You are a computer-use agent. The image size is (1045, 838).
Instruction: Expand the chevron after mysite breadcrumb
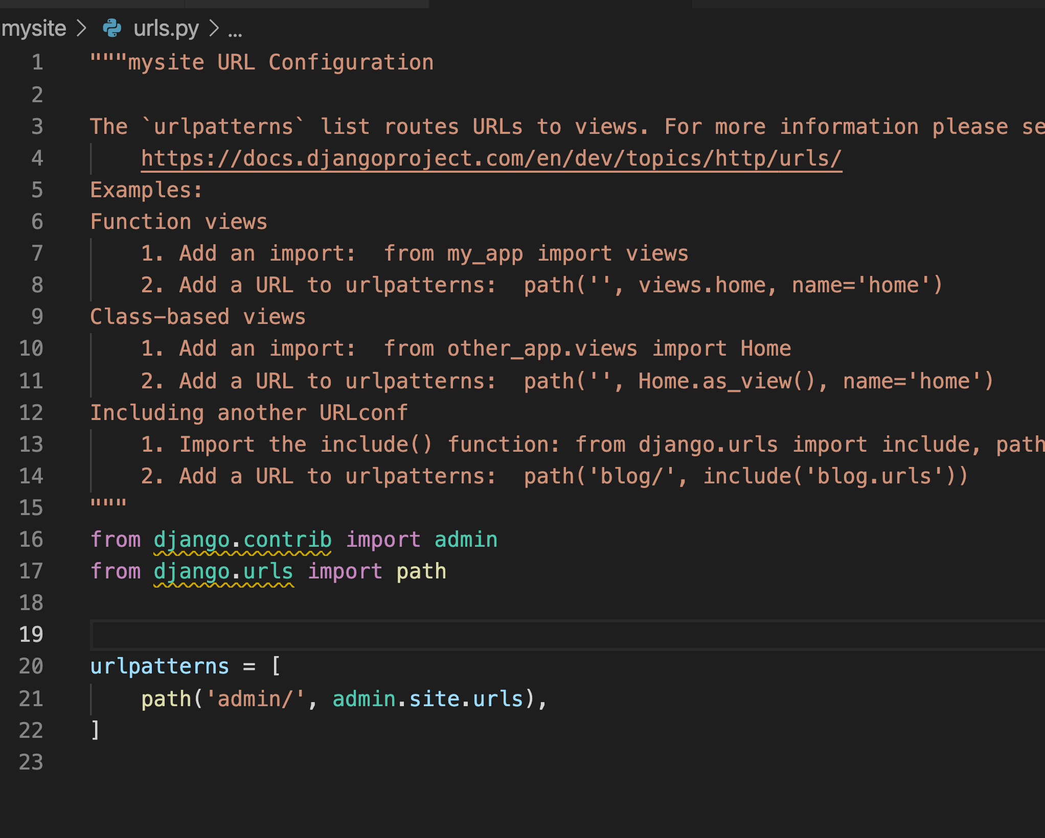click(x=81, y=28)
